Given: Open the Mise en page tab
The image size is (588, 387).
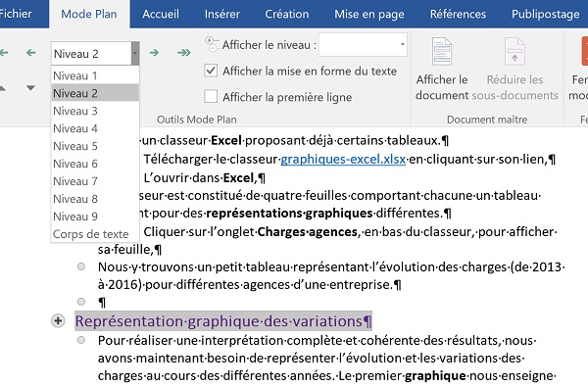Looking at the screenshot, I should [369, 14].
